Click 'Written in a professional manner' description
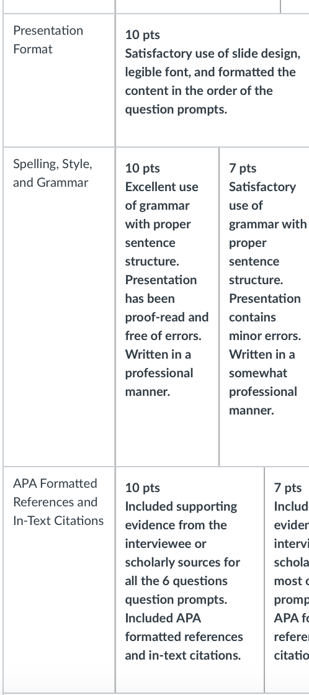 tap(159, 373)
